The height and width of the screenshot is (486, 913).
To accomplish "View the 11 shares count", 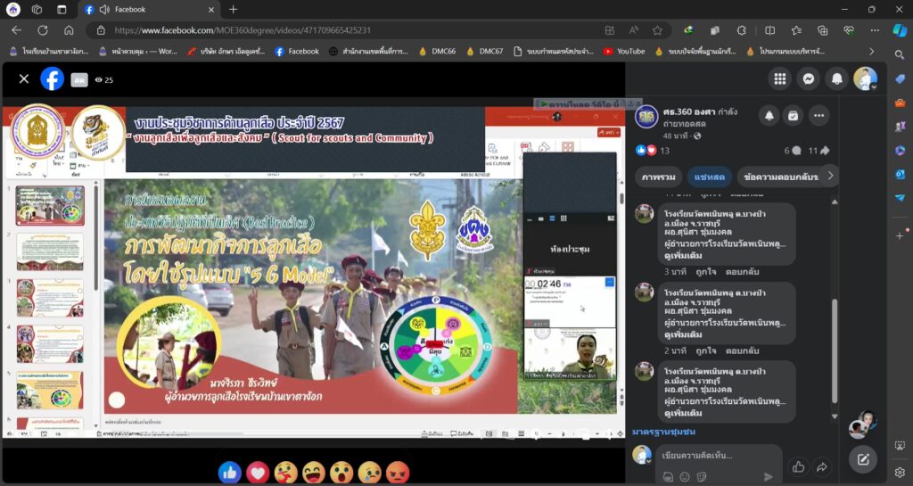I will coord(818,151).
